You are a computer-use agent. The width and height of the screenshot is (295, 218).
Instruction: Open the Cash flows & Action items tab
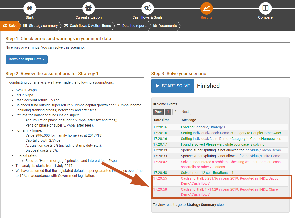click(87, 26)
